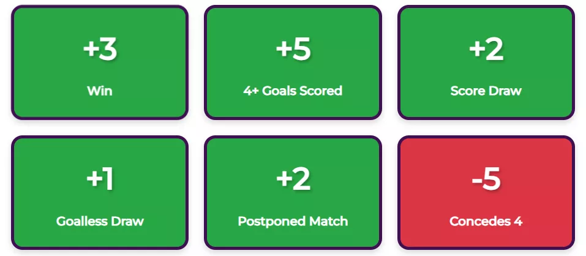Select the "4+ Goals Scored" label
The width and height of the screenshot is (586, 256).
point(293,91)
